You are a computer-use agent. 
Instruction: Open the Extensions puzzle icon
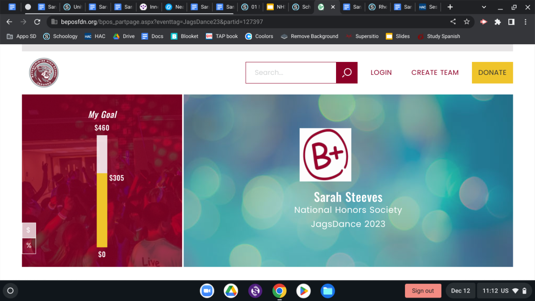pyautogui.click(x=497, y=22)
